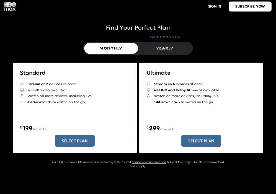Image resolution: width=276 pixels, height=194 pixels.
Task: Click the Standard plan monitor icon
Action: 22,90
